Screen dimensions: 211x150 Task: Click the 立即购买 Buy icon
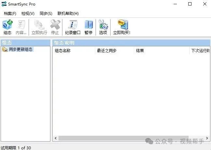click(x=123, y=25)
